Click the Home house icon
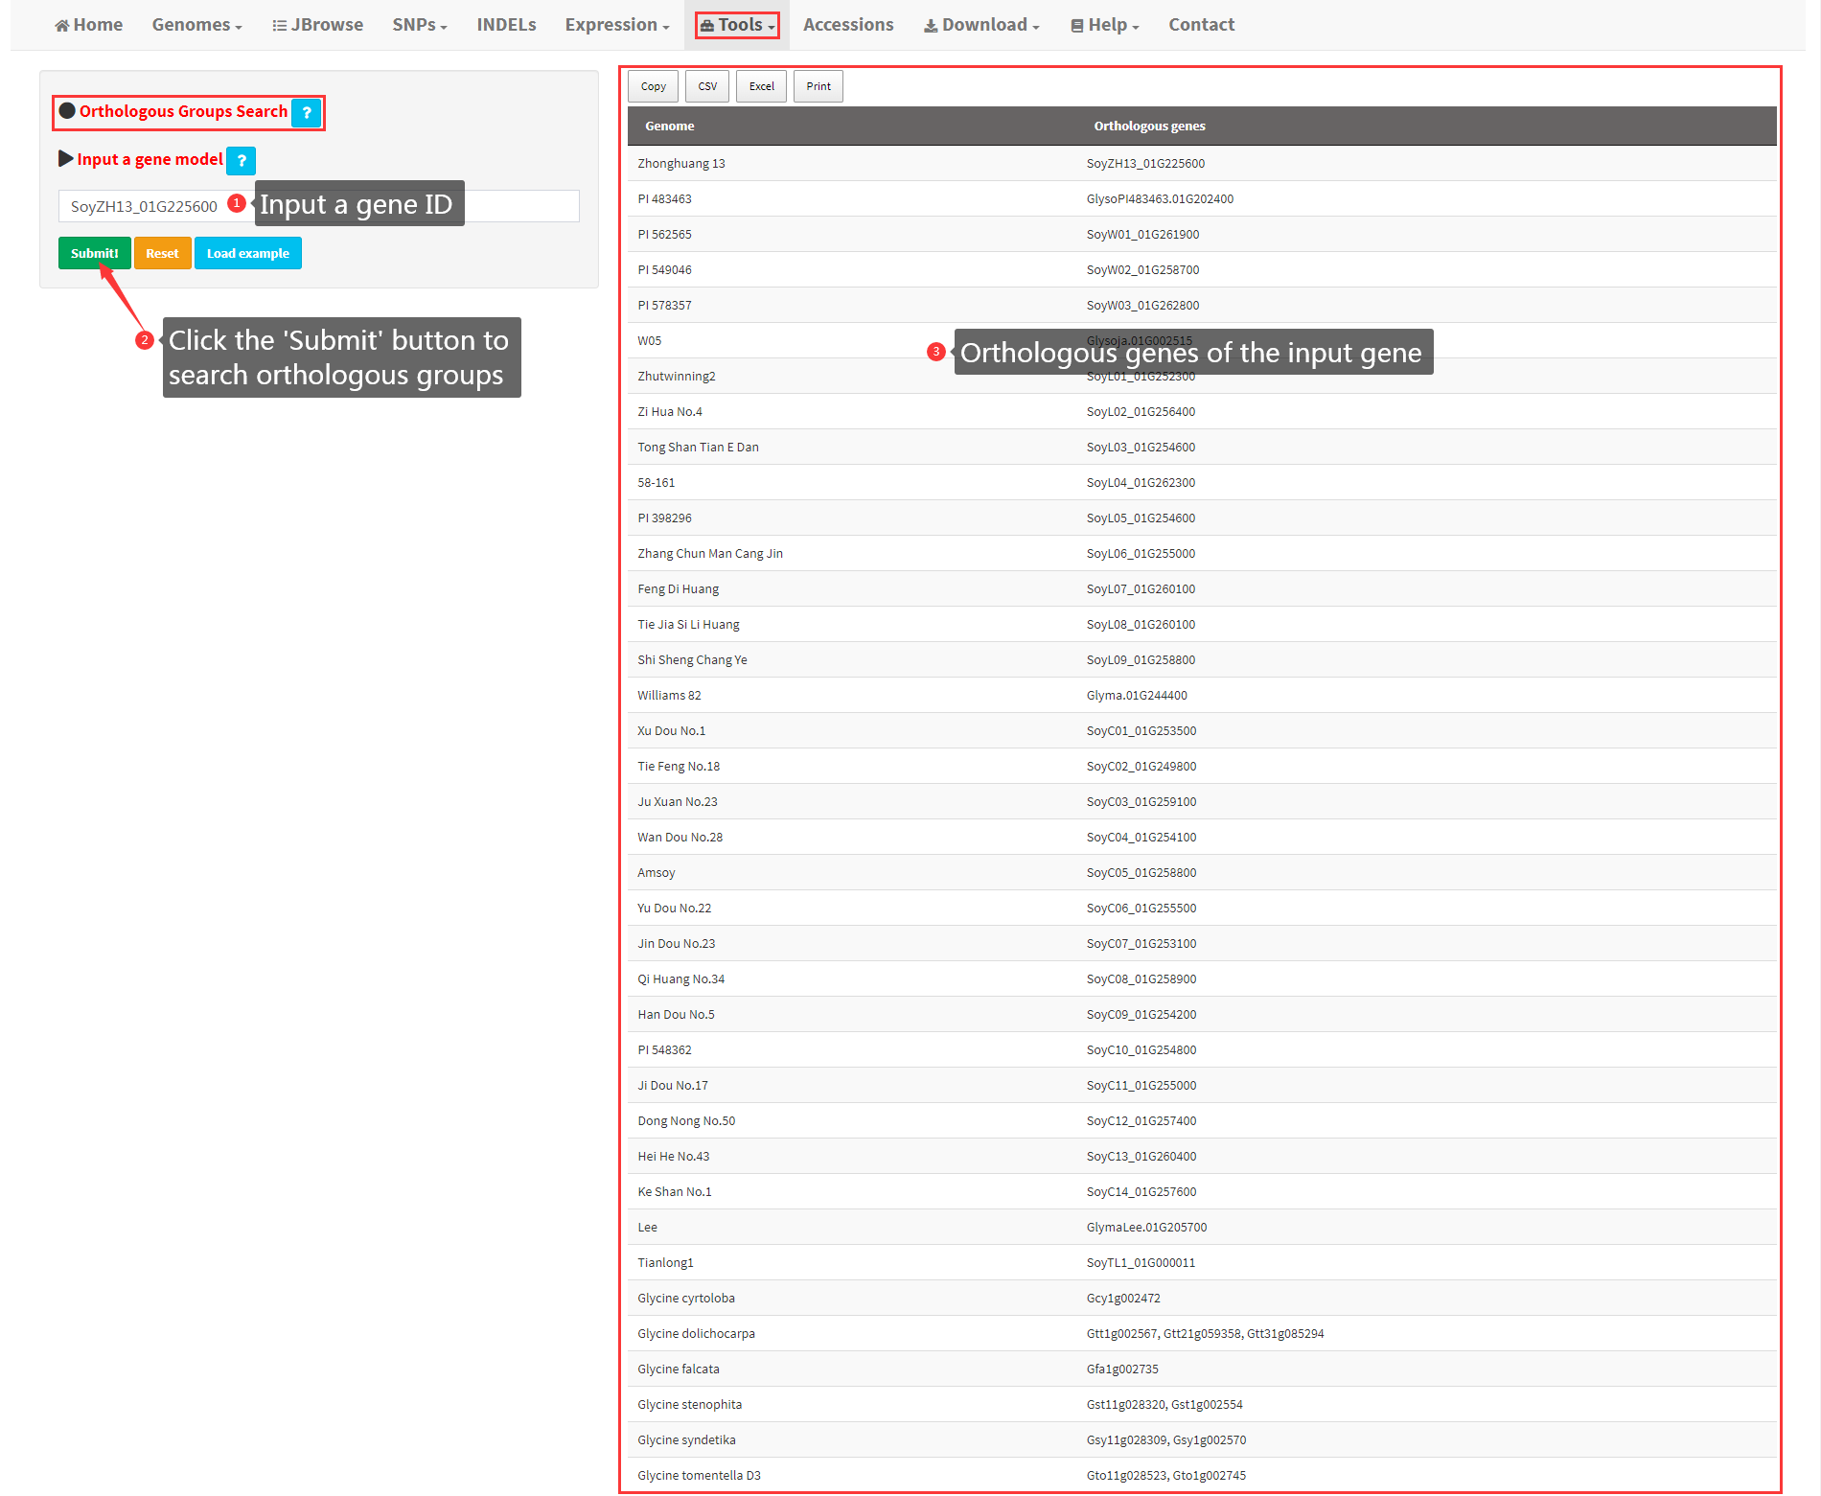Screen dimensions: 1821x1496 [61, 26]
